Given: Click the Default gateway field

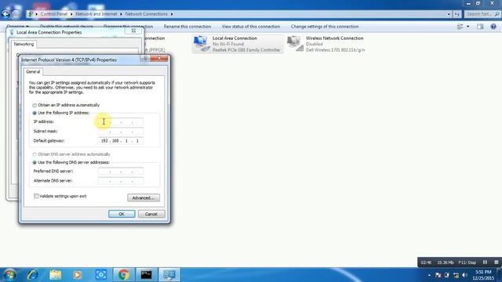Looking at the screenshot, I should click(121, 141).
